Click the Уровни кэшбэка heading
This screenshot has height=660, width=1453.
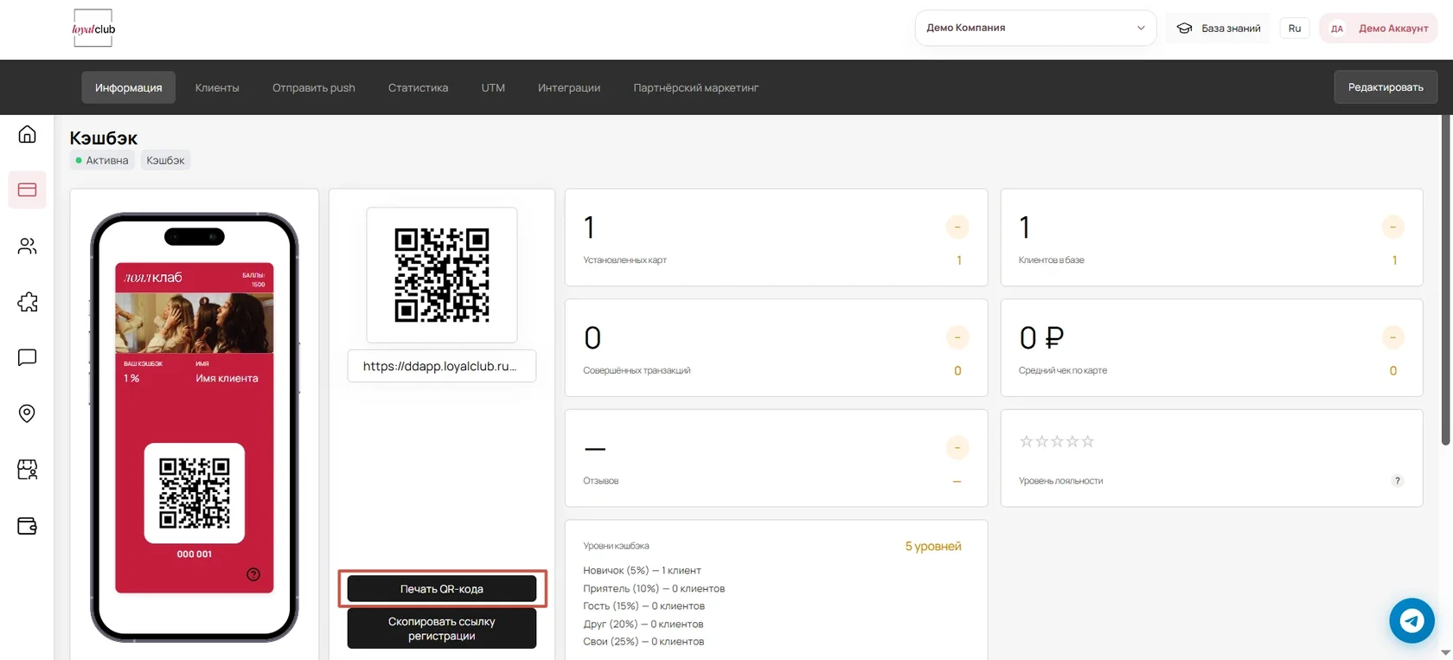coord(616,547)
